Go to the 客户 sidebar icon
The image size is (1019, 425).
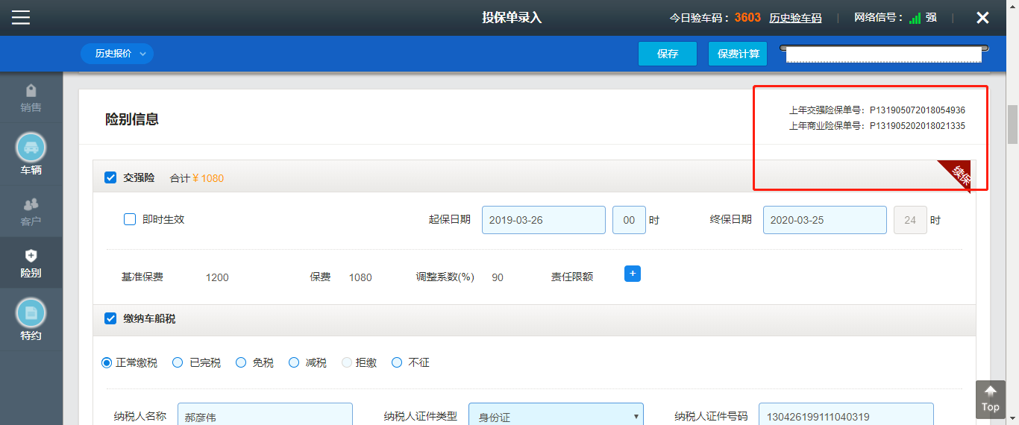tap(31, 204)
